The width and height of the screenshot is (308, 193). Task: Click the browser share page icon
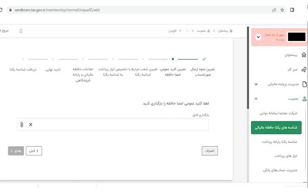[274, 10]
